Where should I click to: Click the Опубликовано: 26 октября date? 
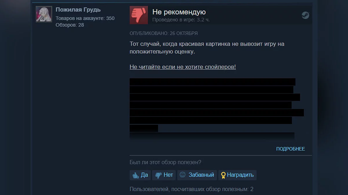click(164, 33)
